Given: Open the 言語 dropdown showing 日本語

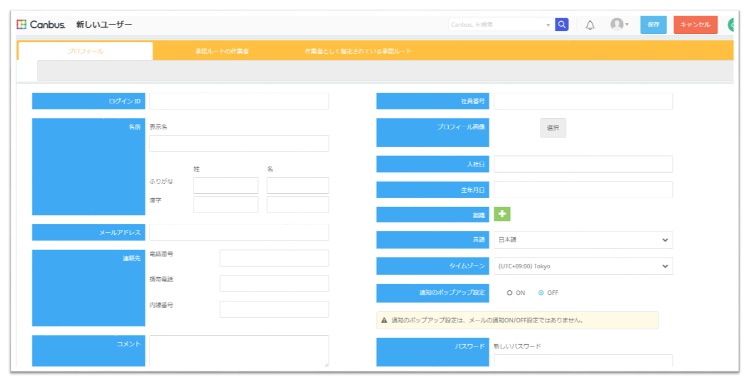Looking at the screenshot, I should [x=583, y=240].
